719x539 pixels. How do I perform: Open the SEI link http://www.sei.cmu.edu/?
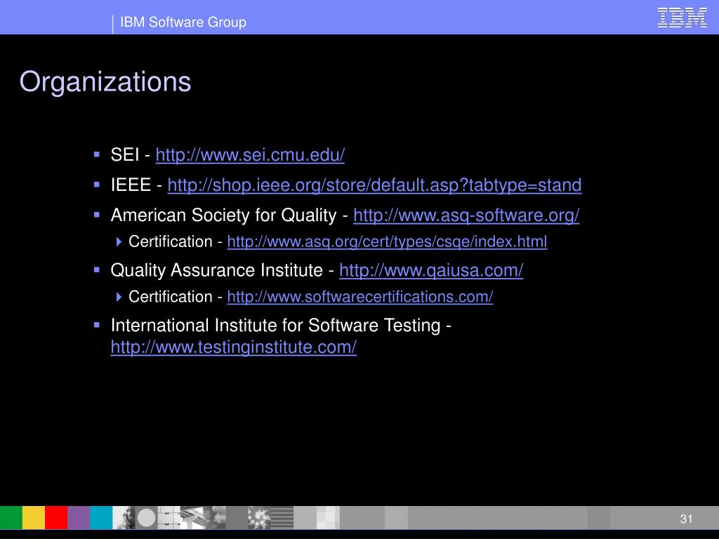[x=250, y=155]
